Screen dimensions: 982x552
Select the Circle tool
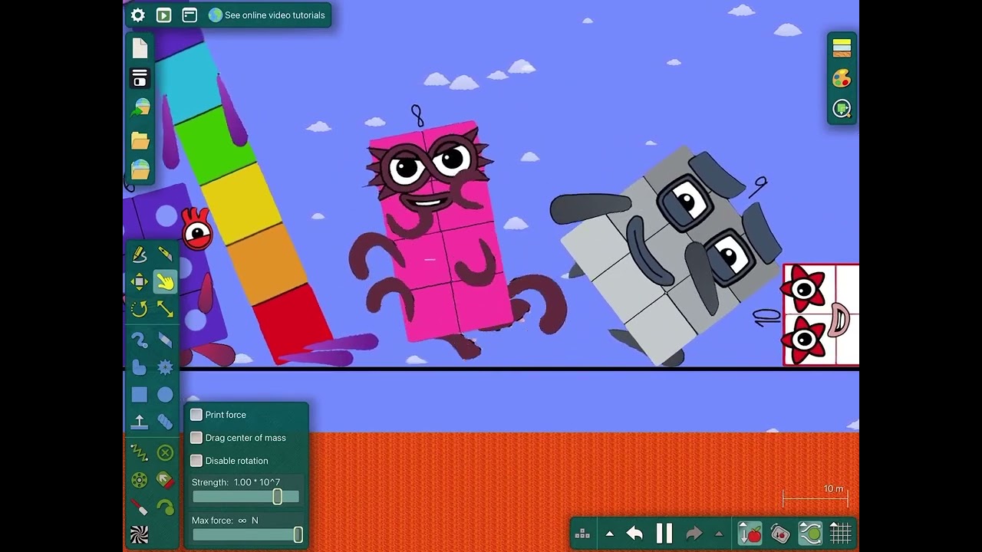coord(165,395)
